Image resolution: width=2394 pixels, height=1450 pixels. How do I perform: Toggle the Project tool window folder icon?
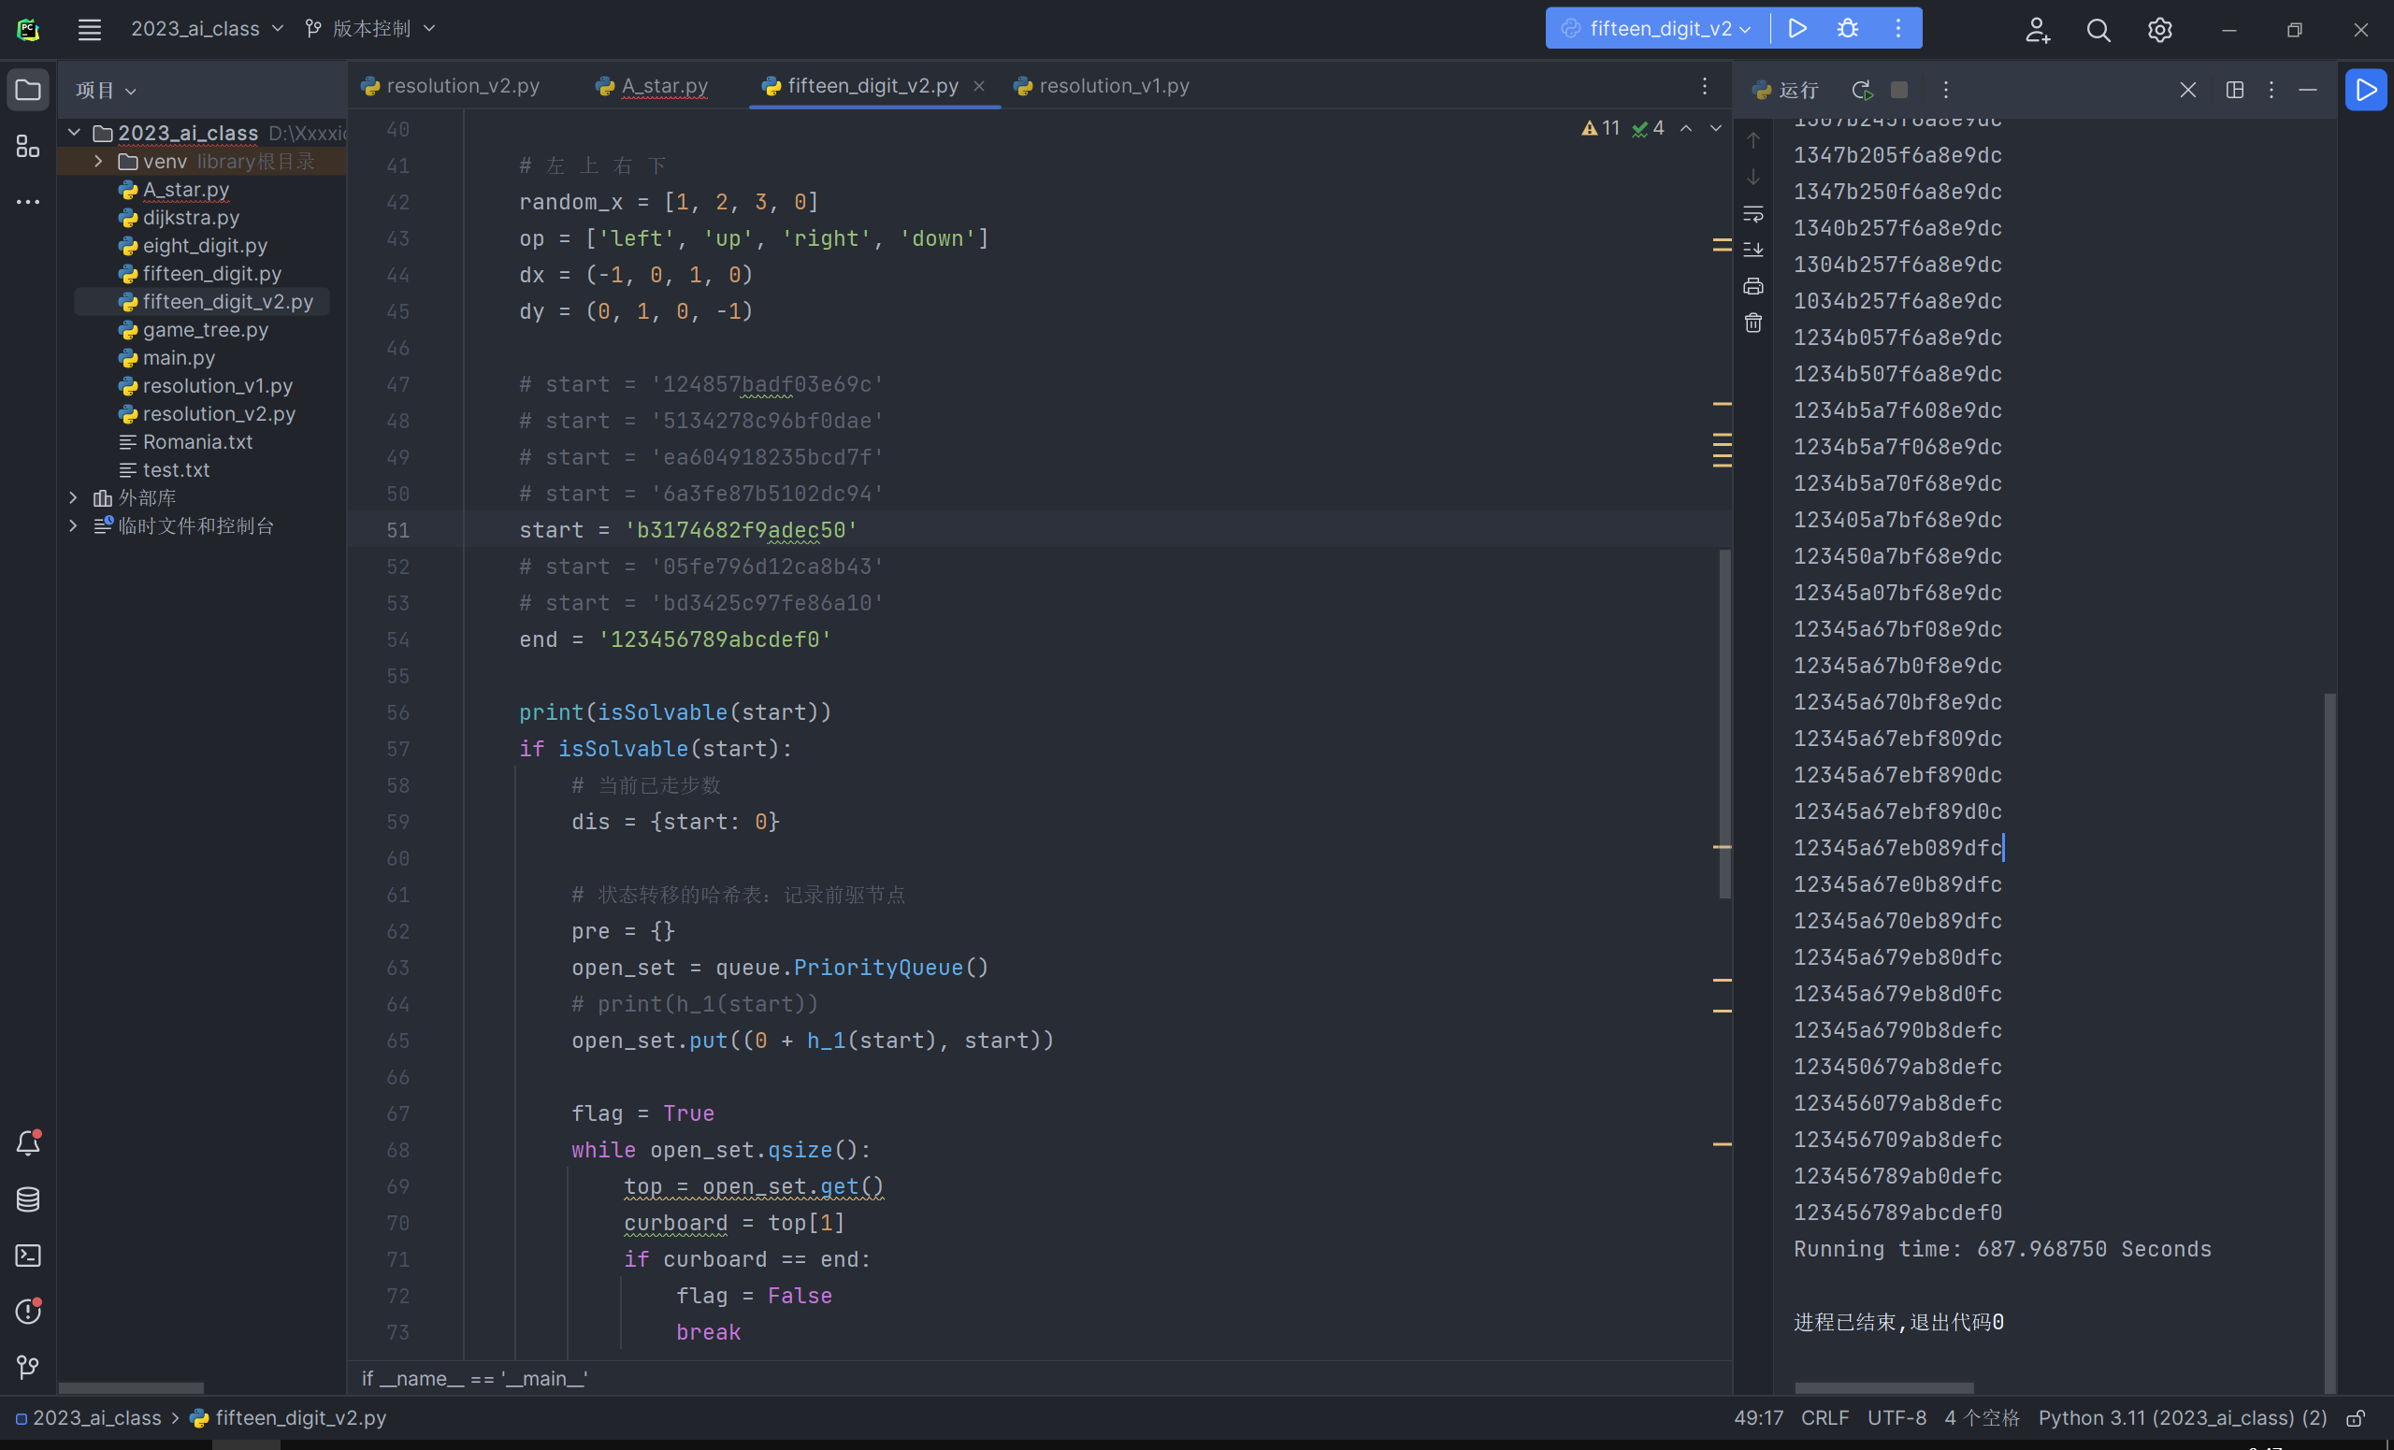point(28,91)
